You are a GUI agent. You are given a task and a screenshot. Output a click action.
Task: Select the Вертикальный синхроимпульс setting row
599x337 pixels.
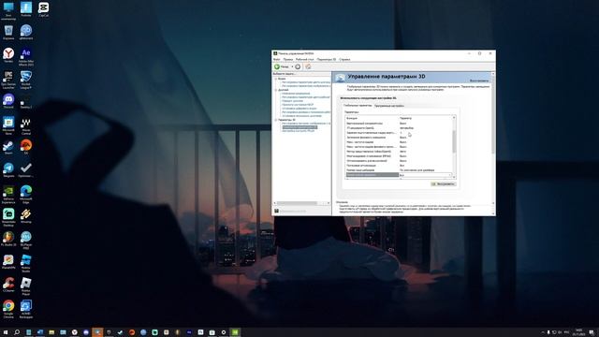(399, 124)
